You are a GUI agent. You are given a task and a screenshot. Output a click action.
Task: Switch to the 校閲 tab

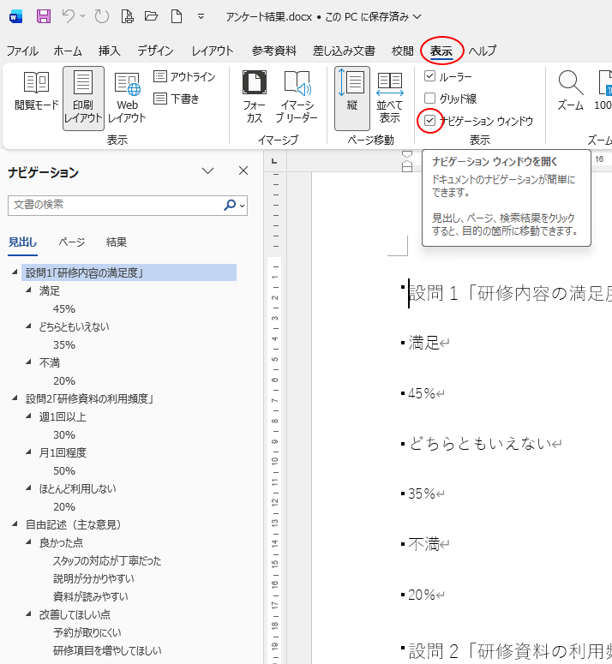point(402,51)
